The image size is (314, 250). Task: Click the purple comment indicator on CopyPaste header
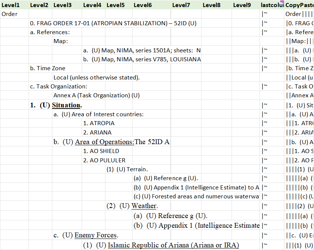282,1
